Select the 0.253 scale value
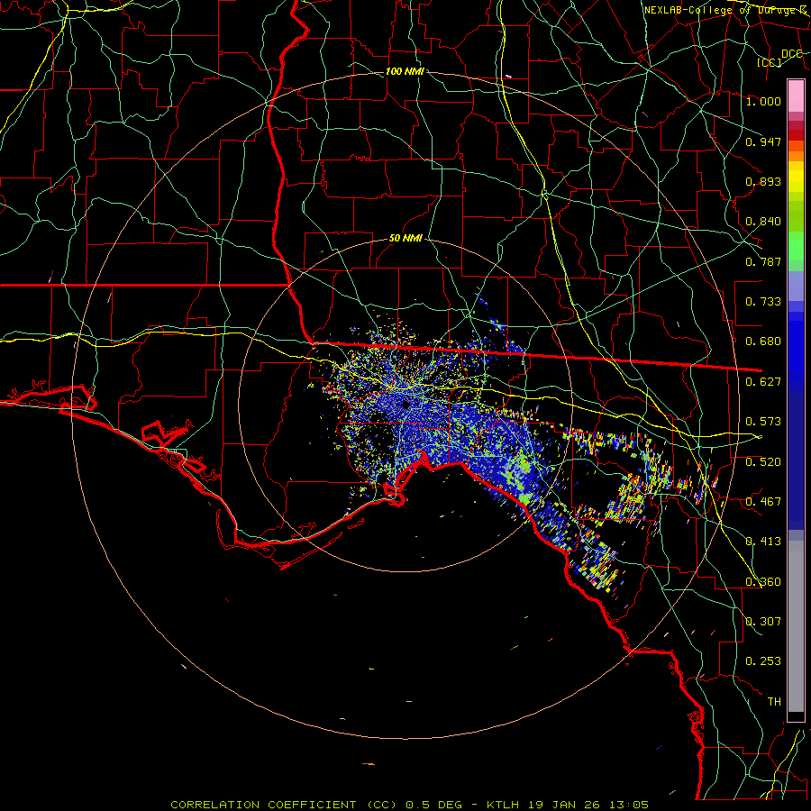Viewport: 811px width, 811px height. 763,661
